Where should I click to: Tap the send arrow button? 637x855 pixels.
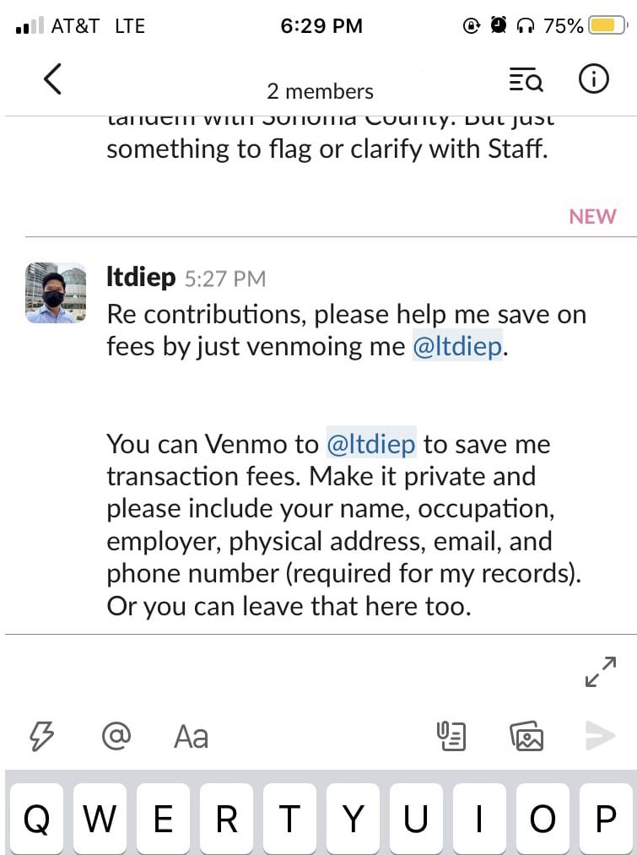(x=600, y=736)
